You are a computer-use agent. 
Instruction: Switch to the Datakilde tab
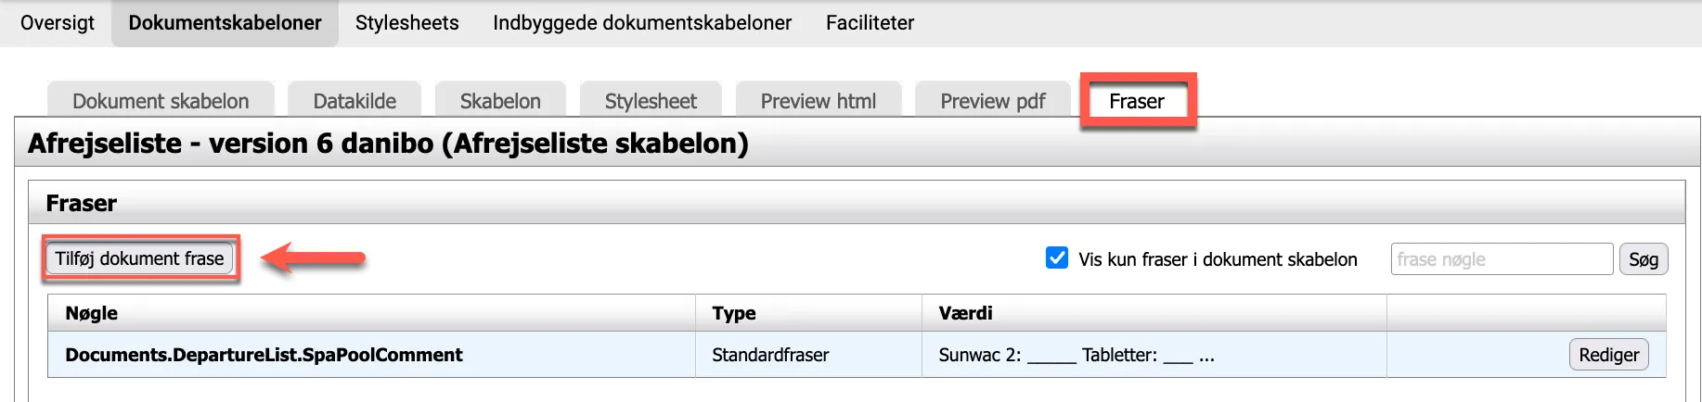(355, 101)
